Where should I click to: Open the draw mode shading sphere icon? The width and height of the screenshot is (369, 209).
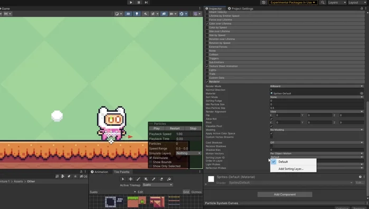[117, 14]
